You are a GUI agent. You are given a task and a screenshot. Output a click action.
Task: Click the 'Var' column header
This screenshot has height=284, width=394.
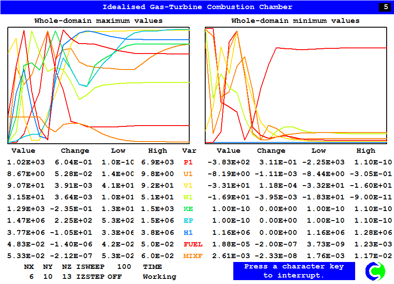pyautogui.click(x=189, y=151)
